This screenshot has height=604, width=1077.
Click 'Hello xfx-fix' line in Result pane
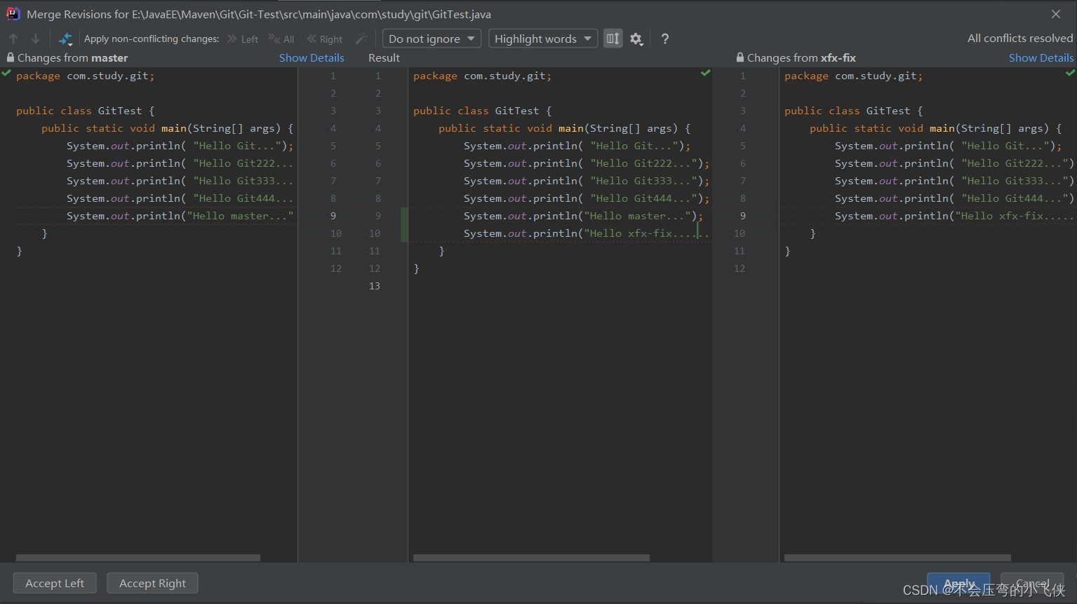pyautogui.click(x=586, y=233)
